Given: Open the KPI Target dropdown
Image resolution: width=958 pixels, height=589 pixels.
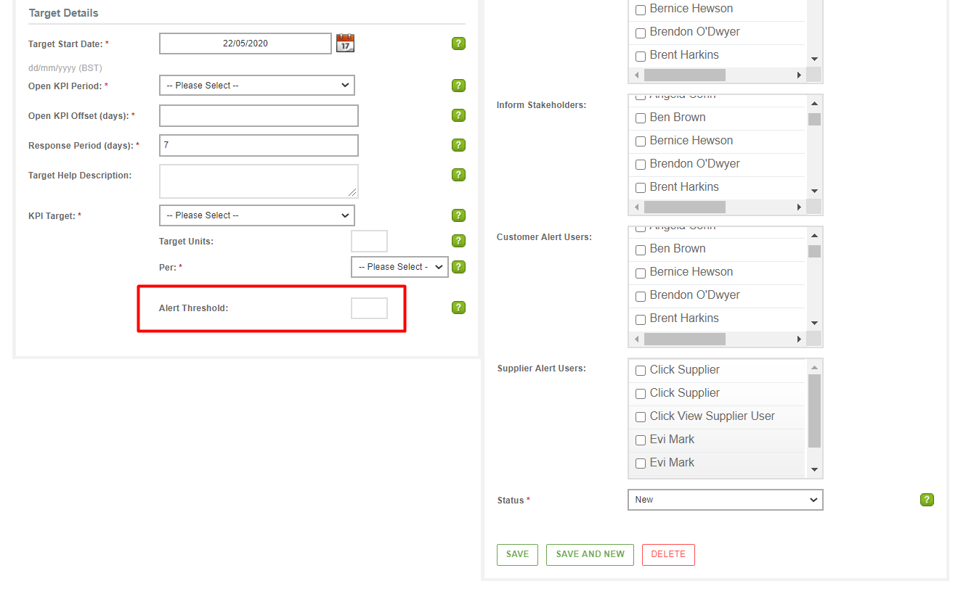Looking at the screenshot, I should [x=257, y=215].
